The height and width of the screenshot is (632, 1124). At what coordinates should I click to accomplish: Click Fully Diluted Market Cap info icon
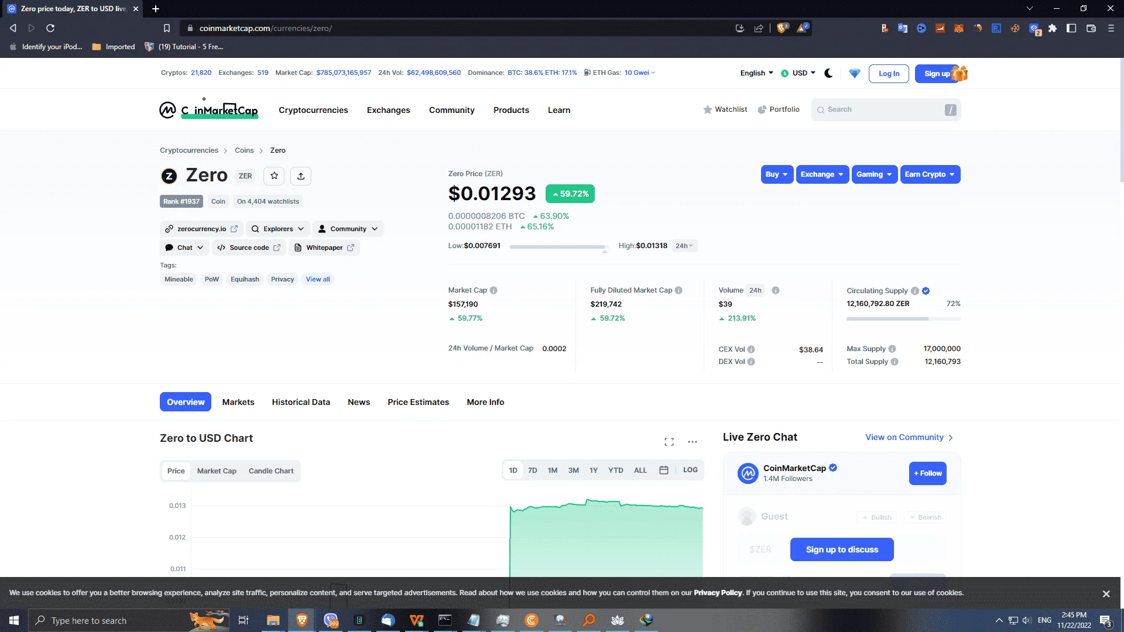pyautogui.click(x=678, y=290)
